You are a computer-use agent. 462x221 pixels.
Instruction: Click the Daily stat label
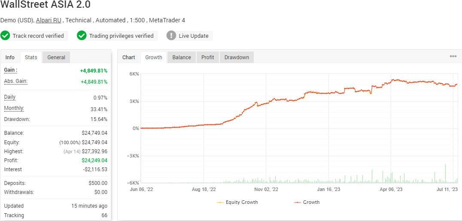pos(10,97)
